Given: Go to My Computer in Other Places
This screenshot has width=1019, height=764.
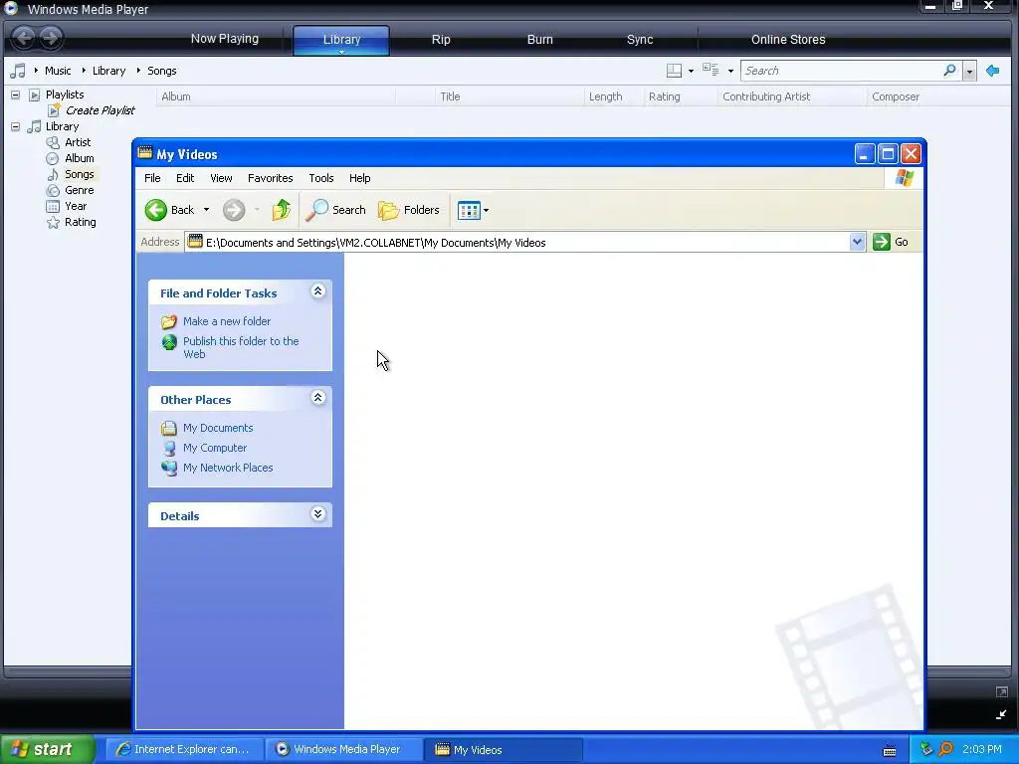Looking at the screenshot, I should pyautogui.click(x=215, y=448).
